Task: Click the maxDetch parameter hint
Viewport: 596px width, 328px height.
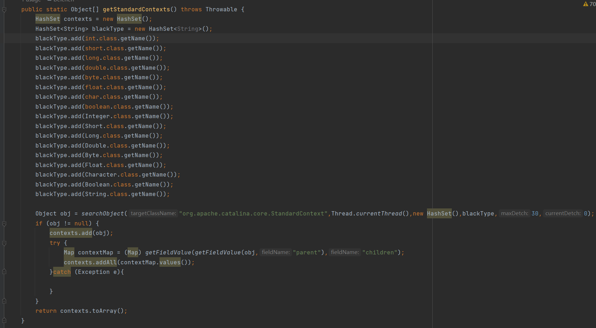Action: pyautogui.click(x=515, y=213)
